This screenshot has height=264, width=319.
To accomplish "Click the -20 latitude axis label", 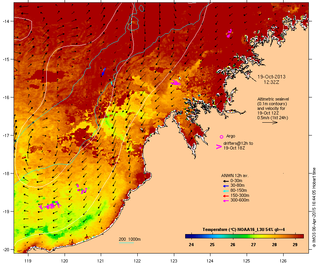I will (x=5, y=249).
